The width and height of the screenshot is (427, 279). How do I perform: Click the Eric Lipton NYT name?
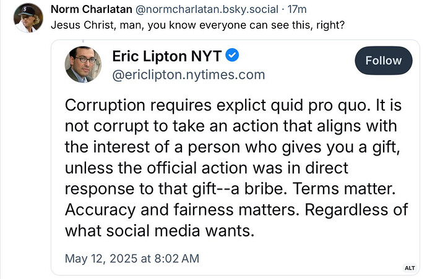[x=167, y=56]
